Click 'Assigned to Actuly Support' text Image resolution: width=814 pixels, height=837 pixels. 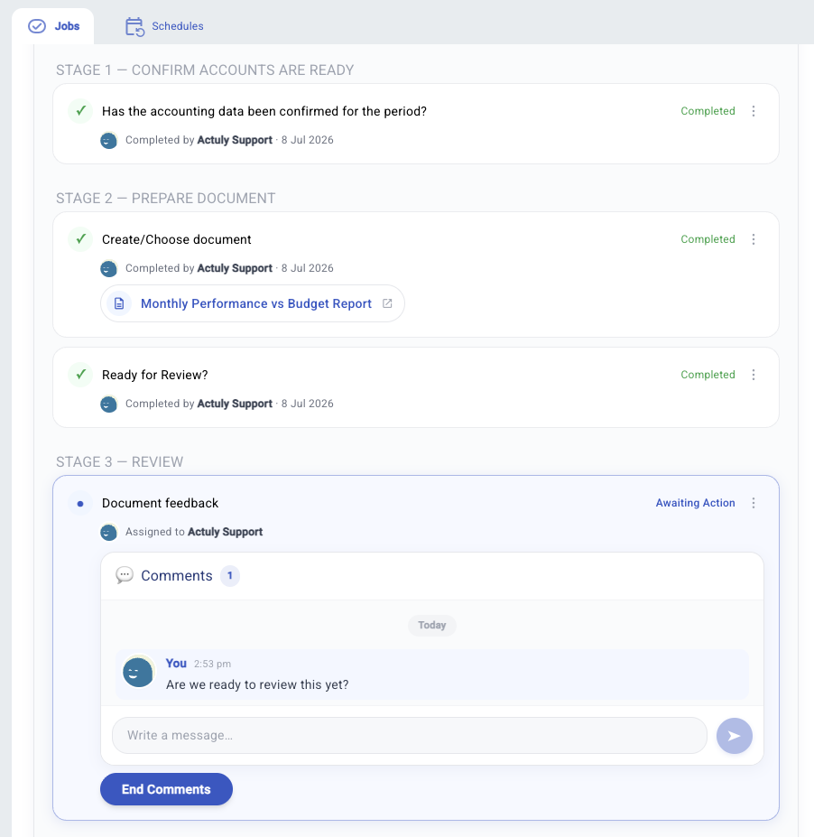[x=194, y=532]
